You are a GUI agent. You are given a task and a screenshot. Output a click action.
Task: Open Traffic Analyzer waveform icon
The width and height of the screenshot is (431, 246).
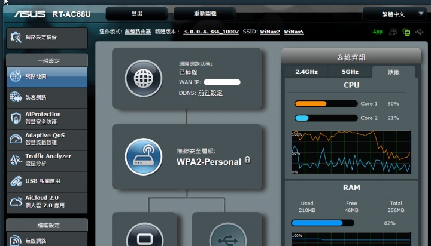(x=16, y=160)
